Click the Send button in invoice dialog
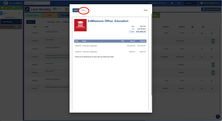 tap(76, 10)
